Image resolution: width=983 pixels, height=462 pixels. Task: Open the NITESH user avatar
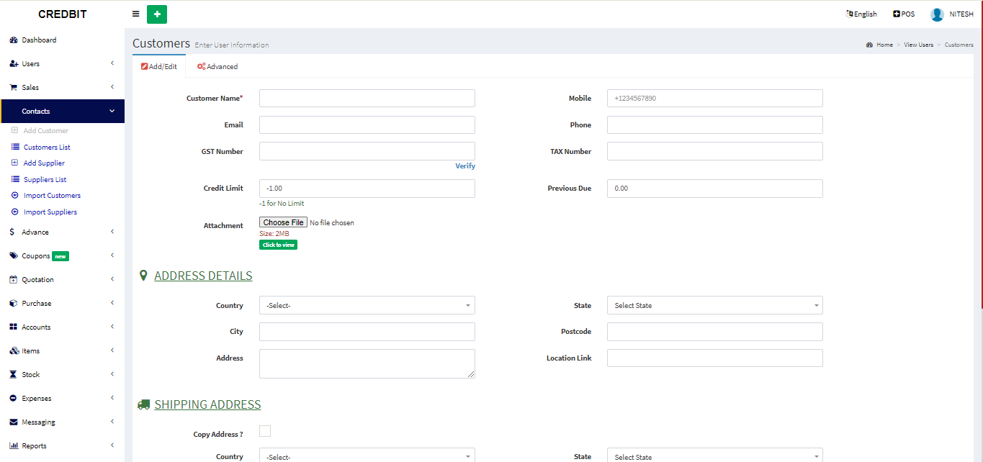[937, 14]
